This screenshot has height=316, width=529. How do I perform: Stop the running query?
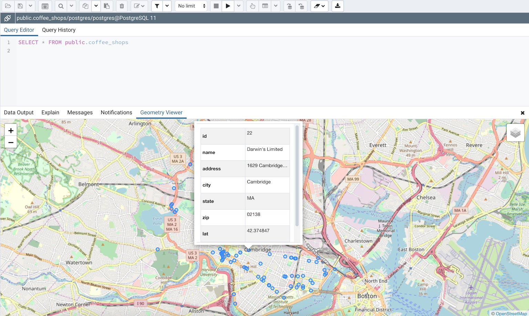[216, 6]
